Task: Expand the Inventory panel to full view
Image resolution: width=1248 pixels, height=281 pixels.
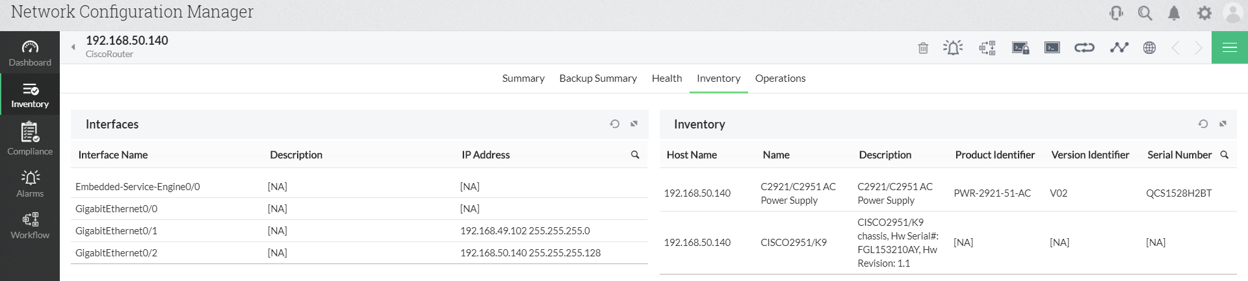Action: pyautogui.click(x=1223, y=124)
